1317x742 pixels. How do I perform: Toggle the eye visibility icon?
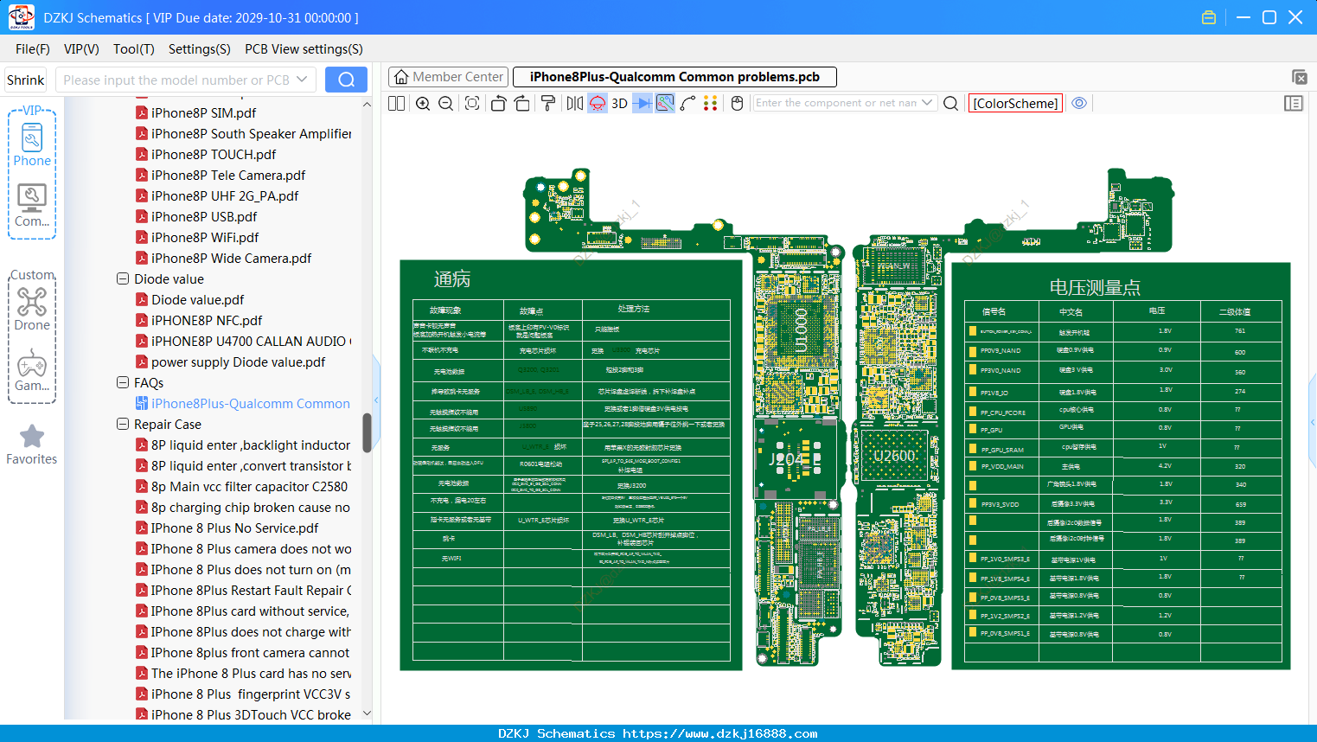1079,103
